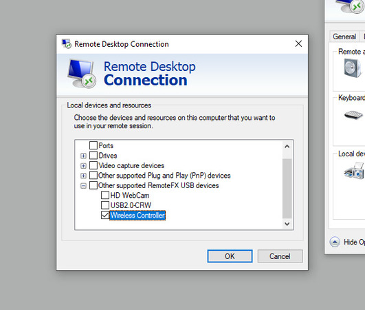This screenshot has width=365, height=310.
Task: Select Other supported Plug and Play label
Action: pos(164,176)
